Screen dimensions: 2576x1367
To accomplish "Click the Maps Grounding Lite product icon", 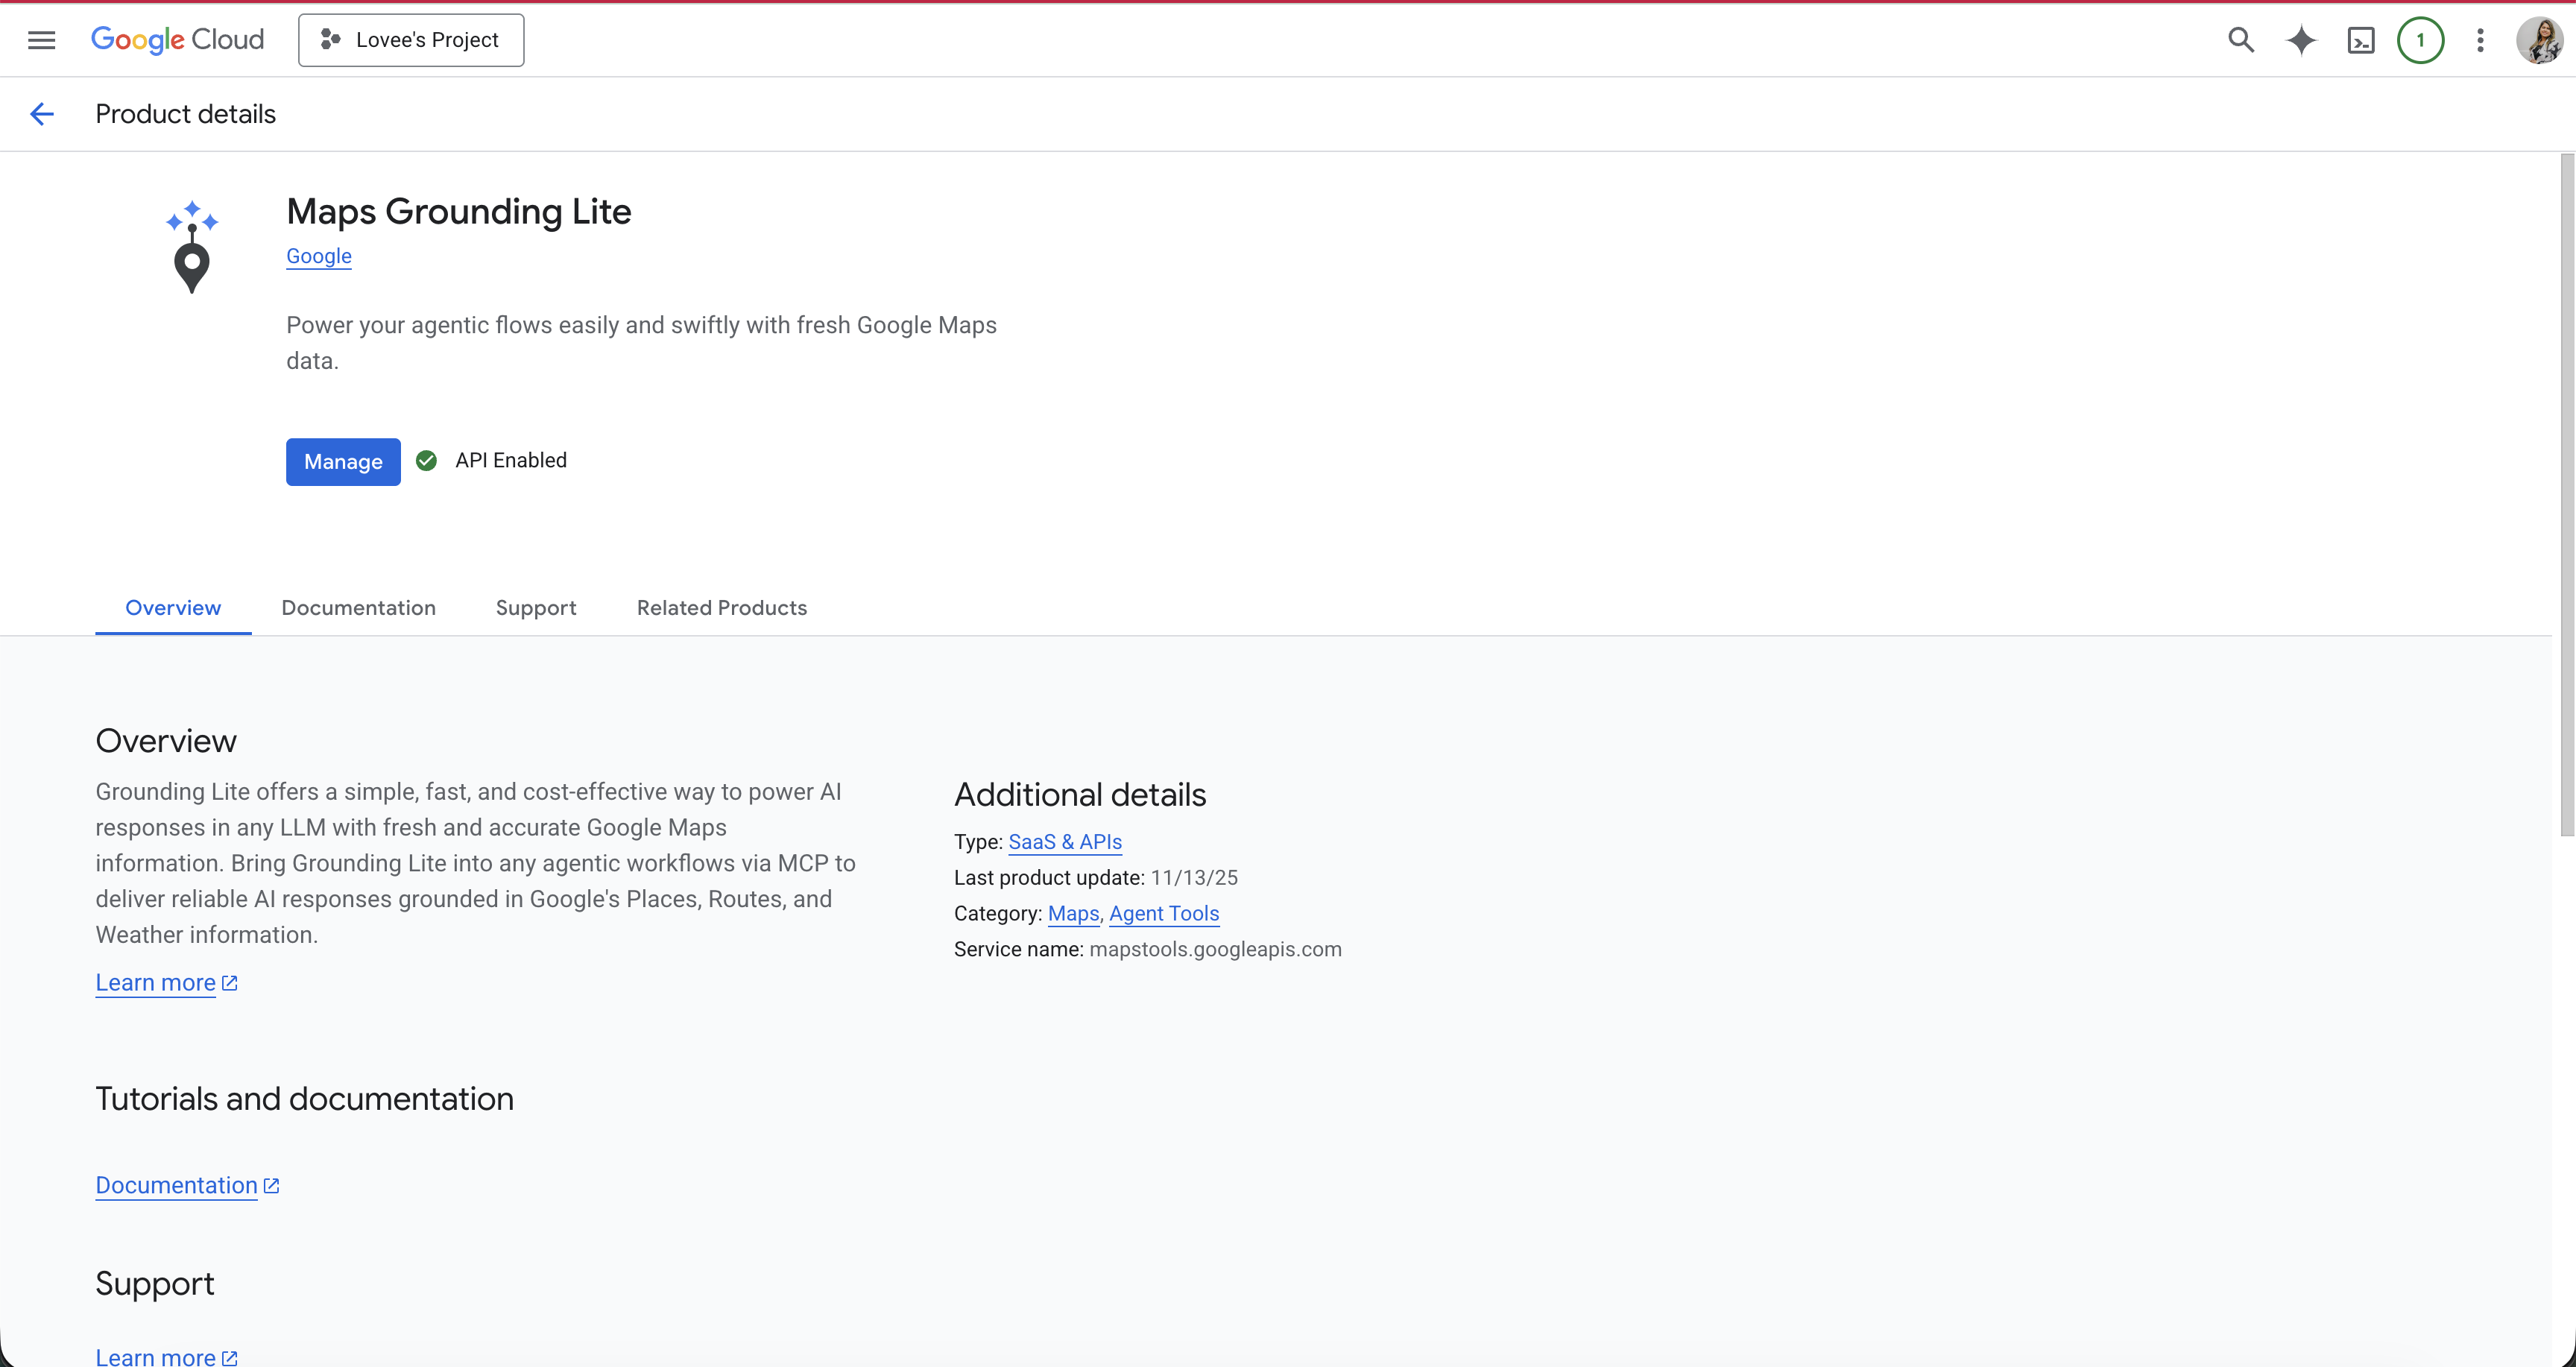I will coord(192,247).
